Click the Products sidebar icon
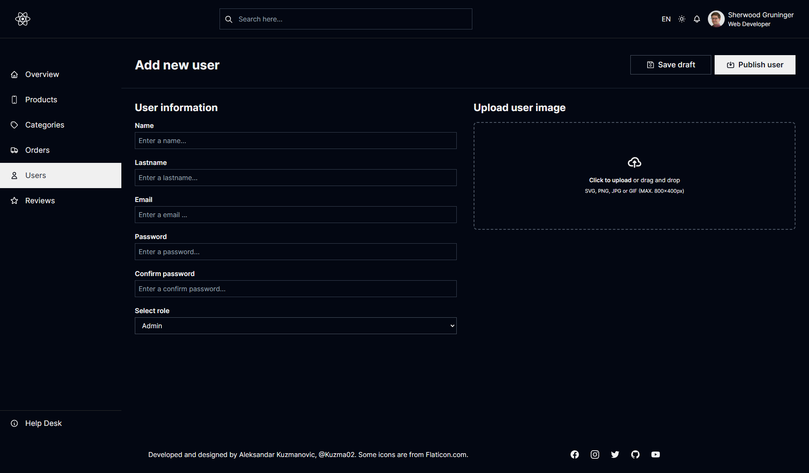Viewport: 809px width, 473px height. click(x=15, y=99)
